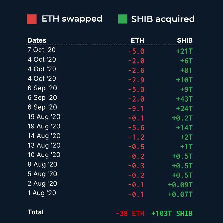
Task: Click the +0.09T SHIB value
Action: tap(180, 185)
